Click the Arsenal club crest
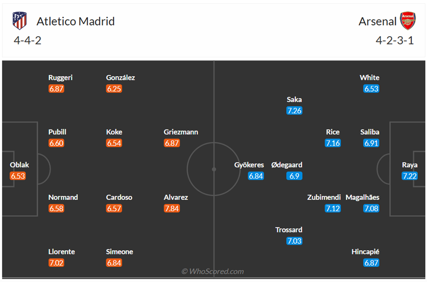 point(408,21)
